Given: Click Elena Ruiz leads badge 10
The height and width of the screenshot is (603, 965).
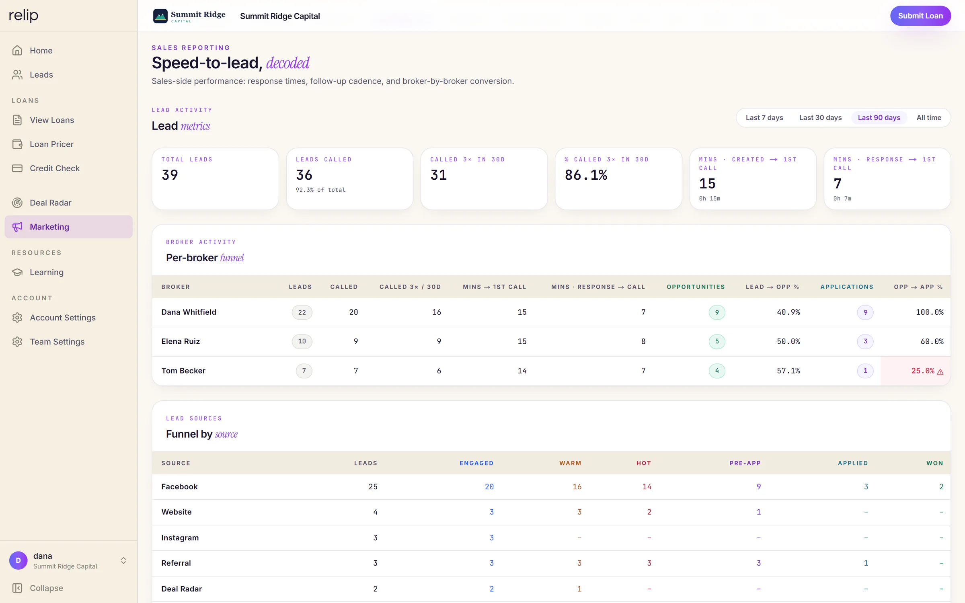Looking at the screenshot, I should pyautogui.click(x=302, y=341).
